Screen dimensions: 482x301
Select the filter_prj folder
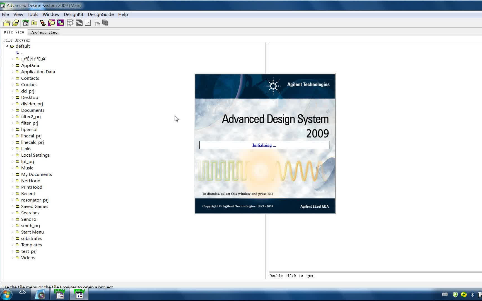(30, 123)
